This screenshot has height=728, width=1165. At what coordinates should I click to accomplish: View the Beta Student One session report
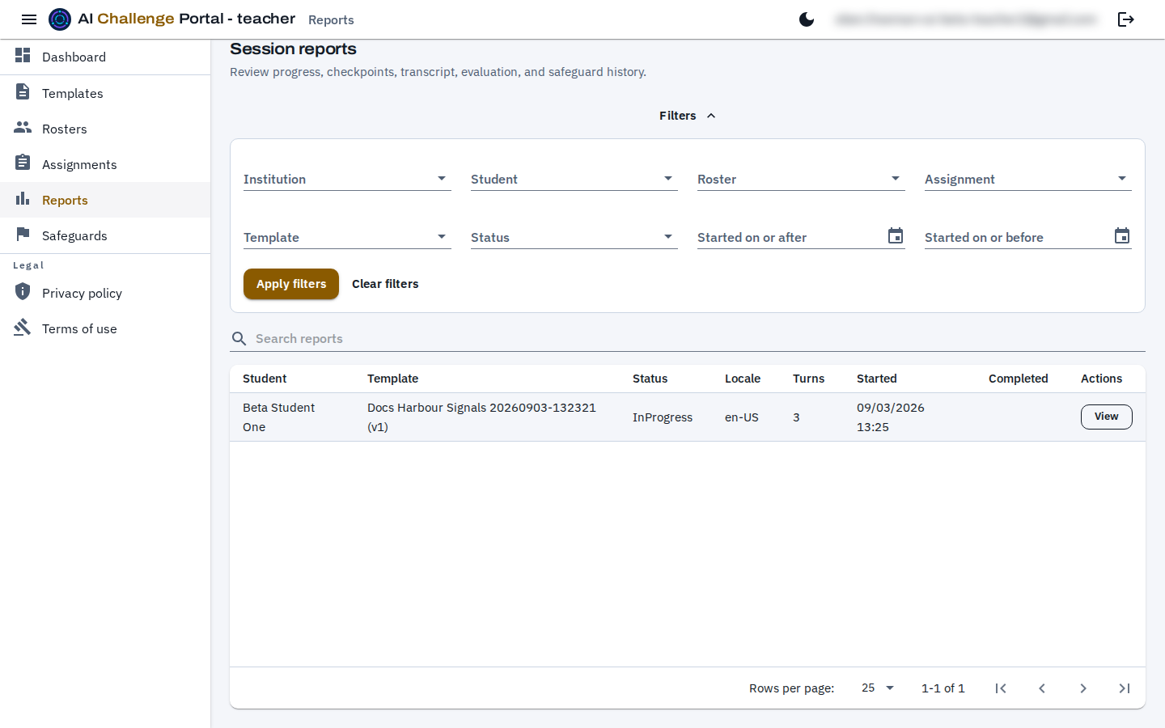(x=1106, y=417)
